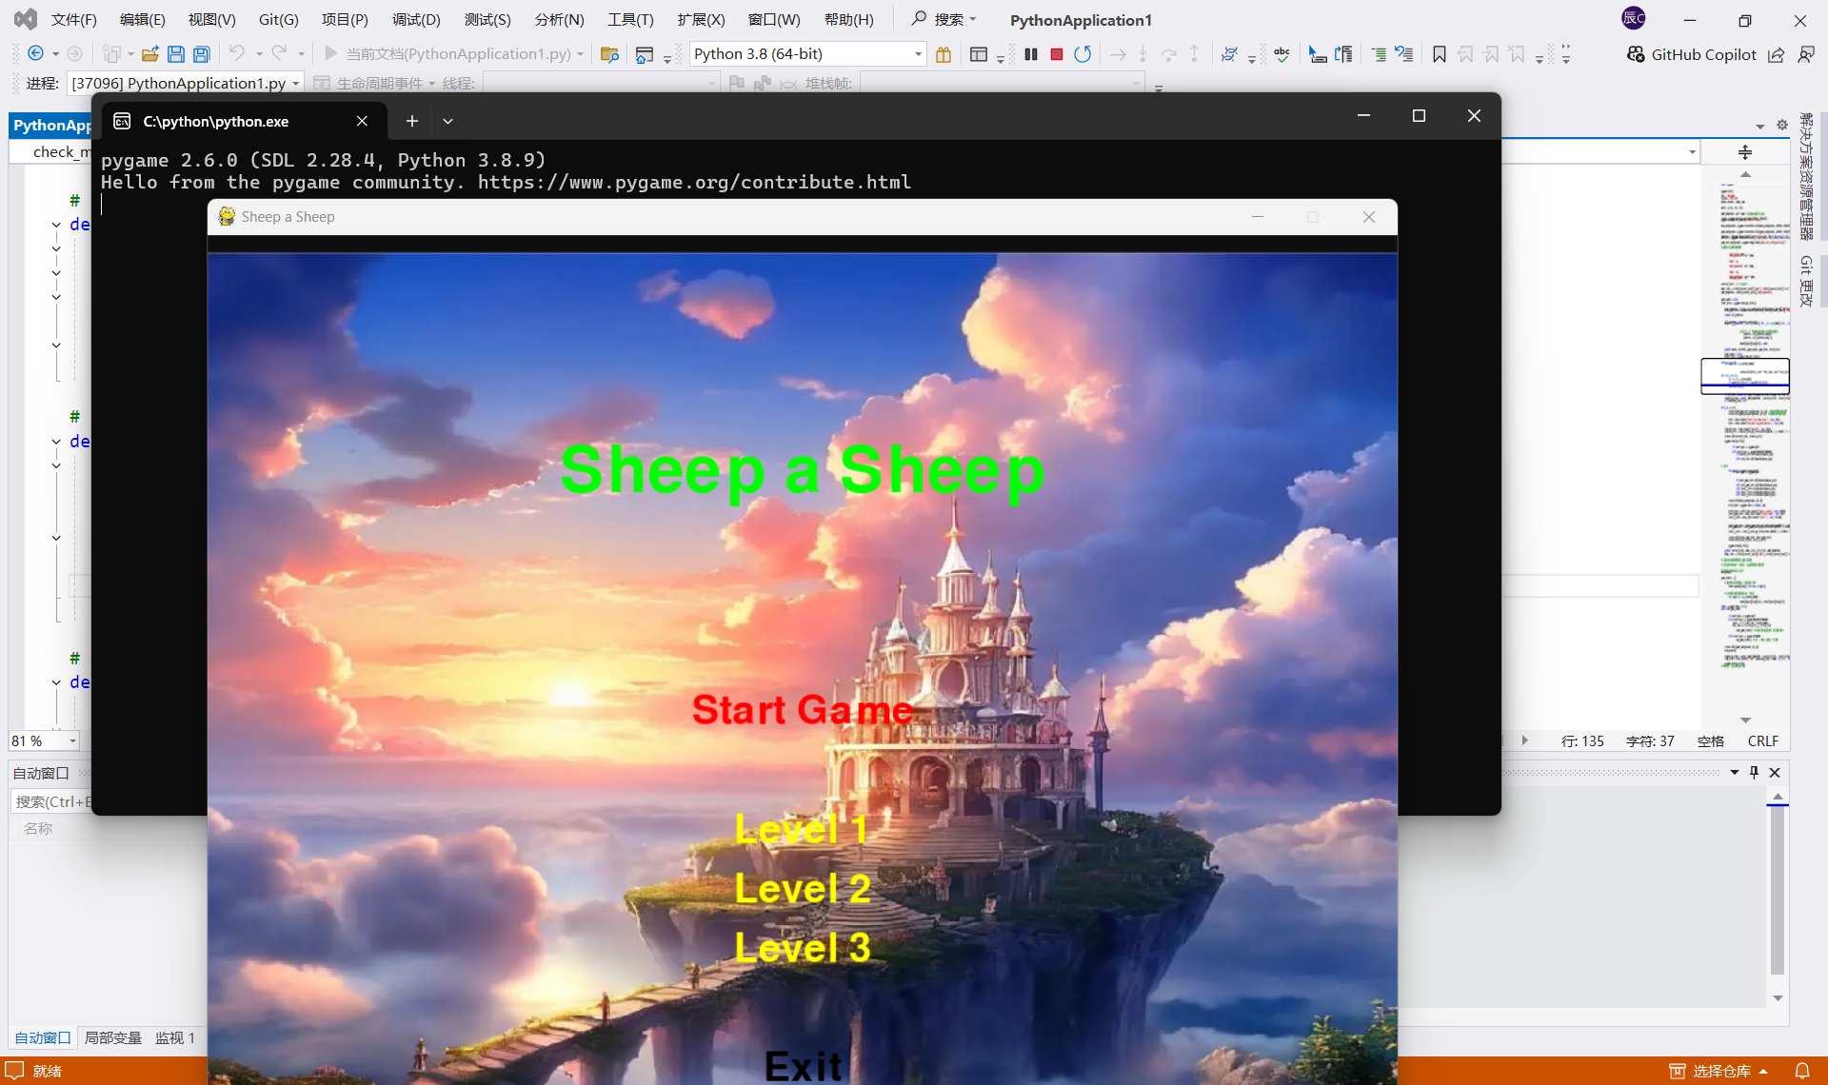1828x1085 pixels.
Task: Click the gift box environment icon
Action: pos(944,54)
